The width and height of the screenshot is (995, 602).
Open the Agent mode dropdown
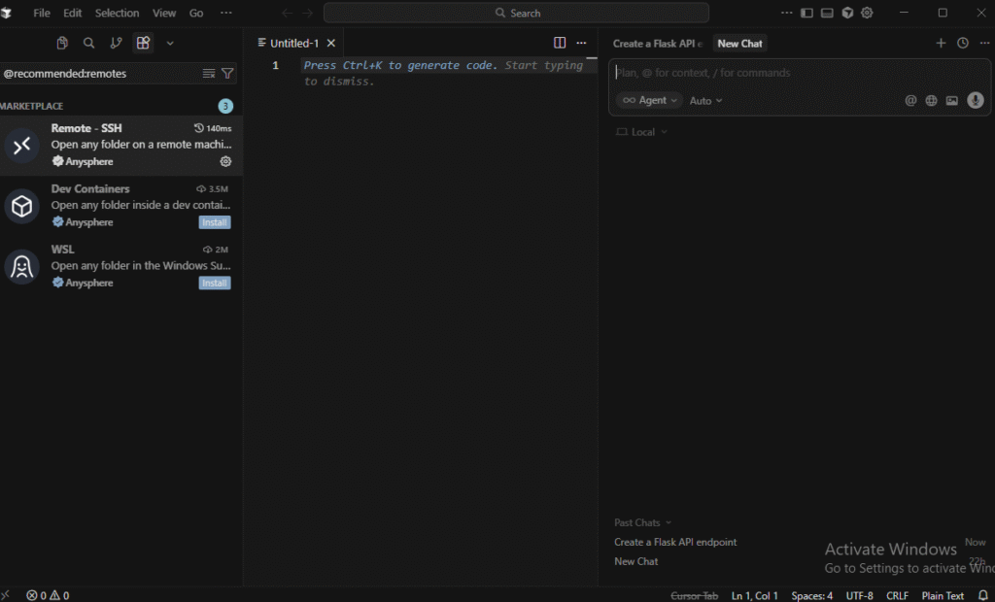649,100
